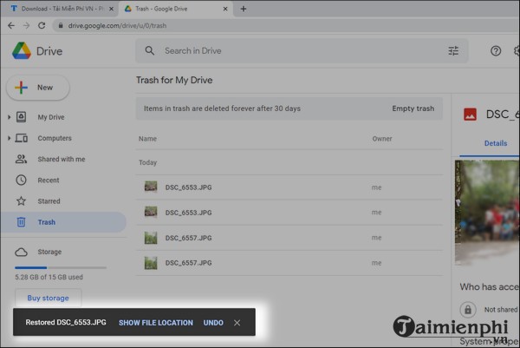The width and height of the screenshot is (520, 348).
Task: Open Storage in the sidebar
Action: (49, 252)
